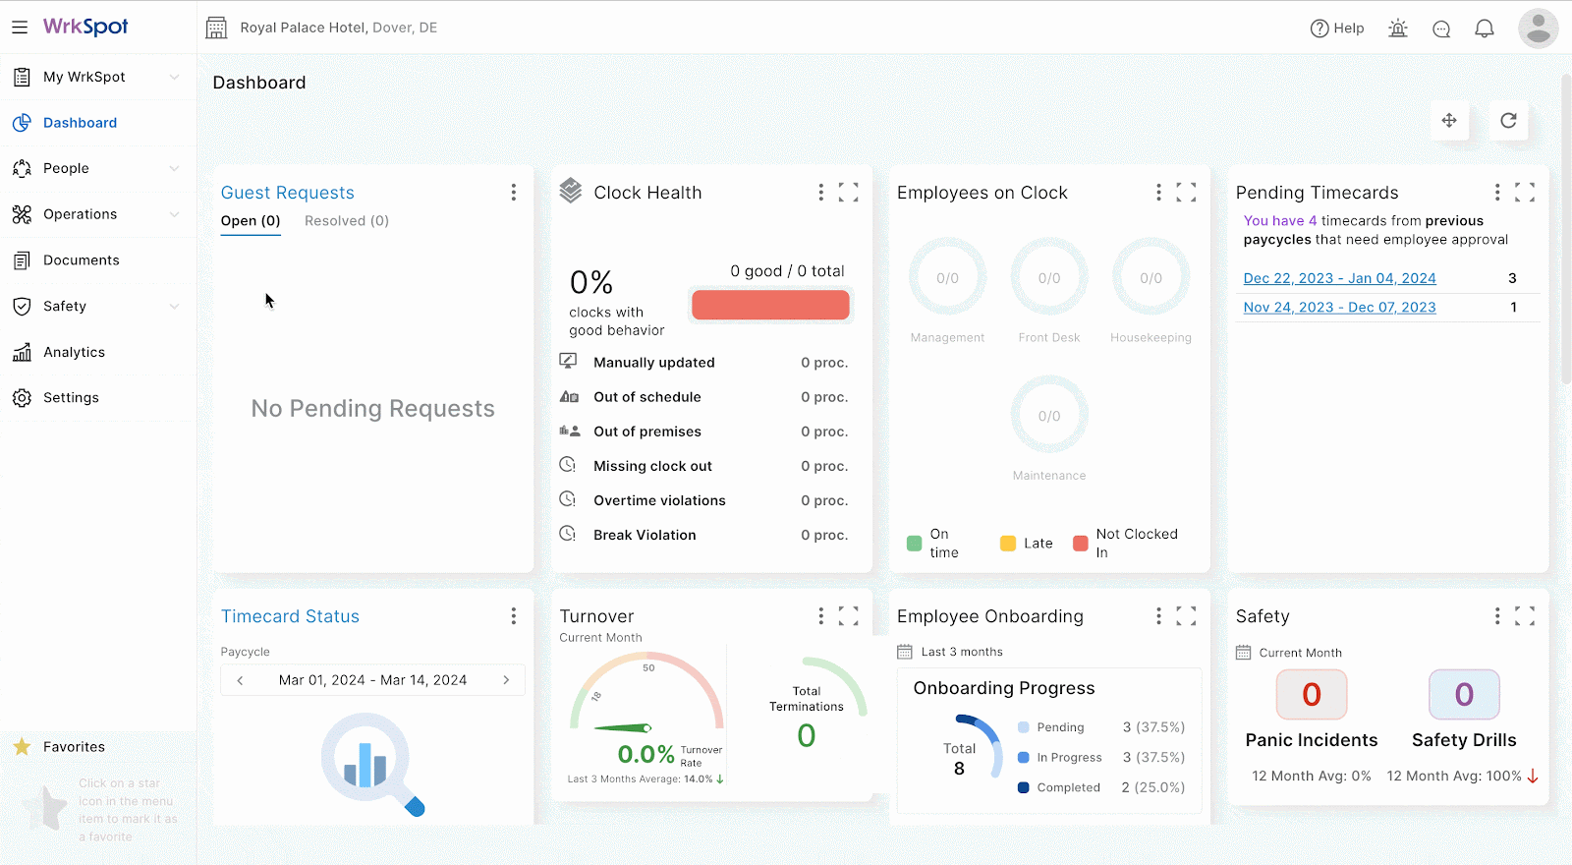Open Dec 22, 2023 - Jan 04, 2024 timecards
1572x865 pixels.
pos(1339,278)
